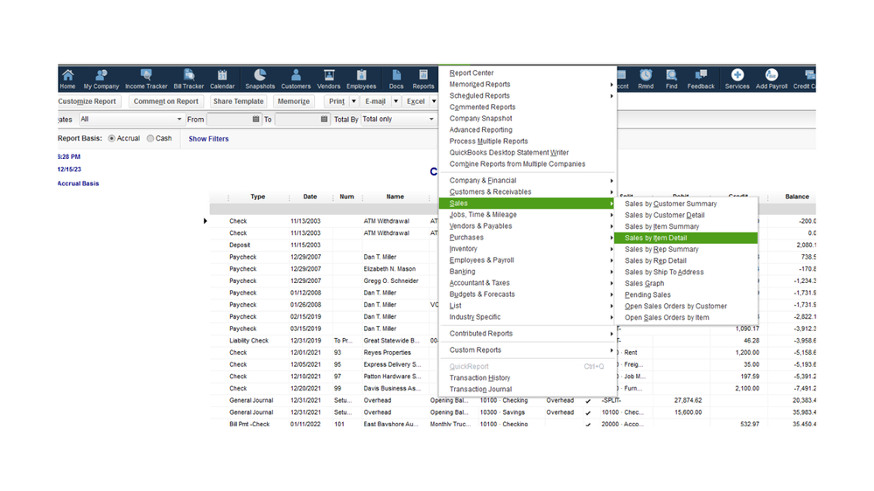Screen dimensions: 874x491
Task: Click the name 'Elizabeth N. Mason'
Action: 389,269
